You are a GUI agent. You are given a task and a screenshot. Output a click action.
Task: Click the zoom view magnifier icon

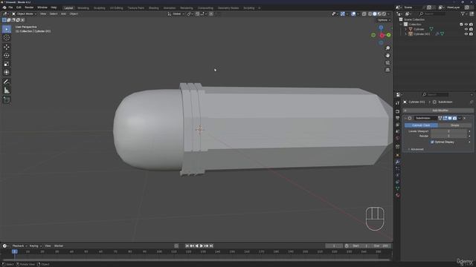tap(387, 48)
